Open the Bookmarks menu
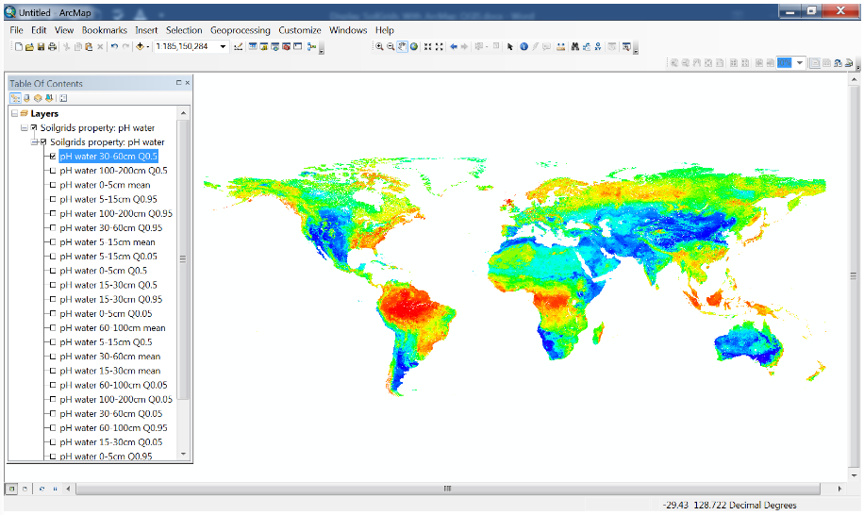864x515 pixels. point(104,30)
